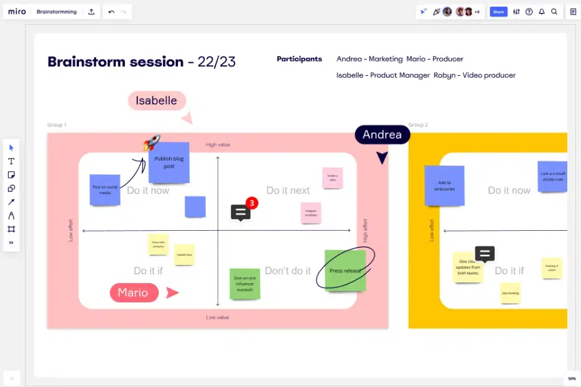The height and width of the screenshot is (387, 581).
Task: Pick the Sticky note tool
Action: pos(11,175)
